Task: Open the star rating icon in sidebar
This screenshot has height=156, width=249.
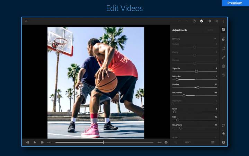Action: 223,133
